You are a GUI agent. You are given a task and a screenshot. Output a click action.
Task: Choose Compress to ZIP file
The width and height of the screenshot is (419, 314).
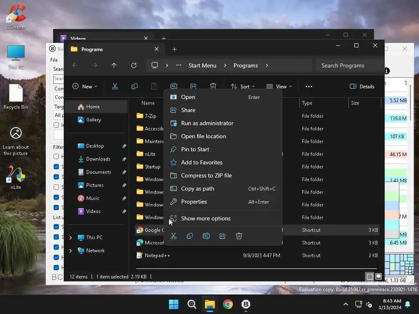point(223,176)
